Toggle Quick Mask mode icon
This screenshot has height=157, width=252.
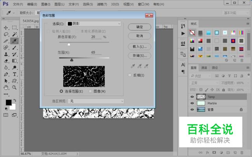6,115
